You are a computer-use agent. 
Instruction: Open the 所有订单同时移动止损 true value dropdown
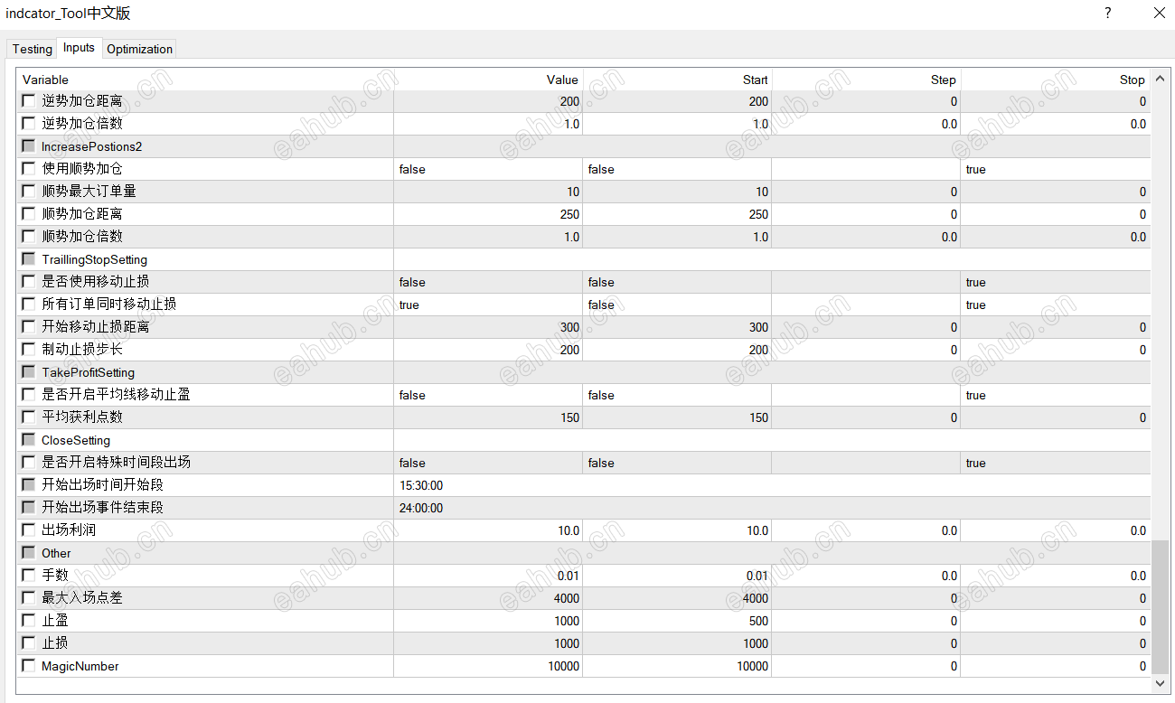click(x=488, y=305)
